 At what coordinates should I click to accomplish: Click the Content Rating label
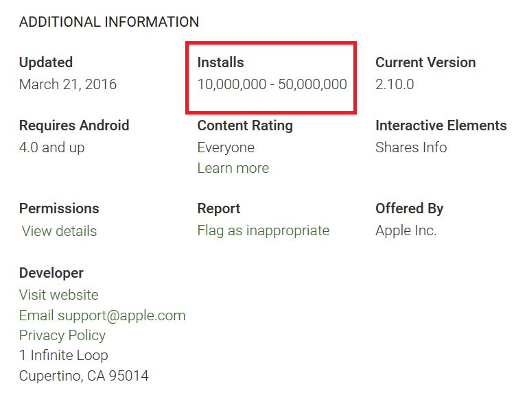point(245,125)
